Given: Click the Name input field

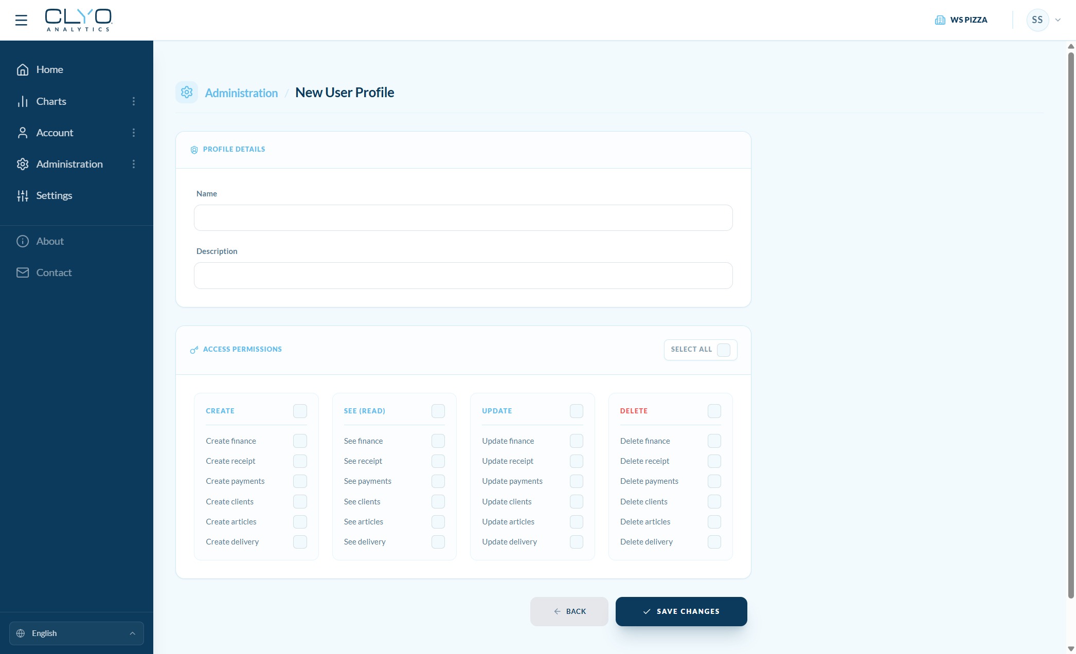Looking at the screenshot, I should tap(463, 218).
